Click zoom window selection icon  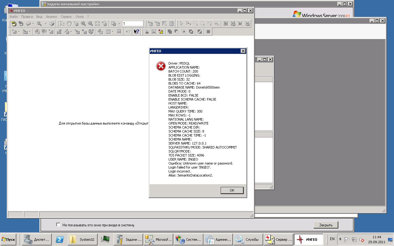click(x=76, y=24)
